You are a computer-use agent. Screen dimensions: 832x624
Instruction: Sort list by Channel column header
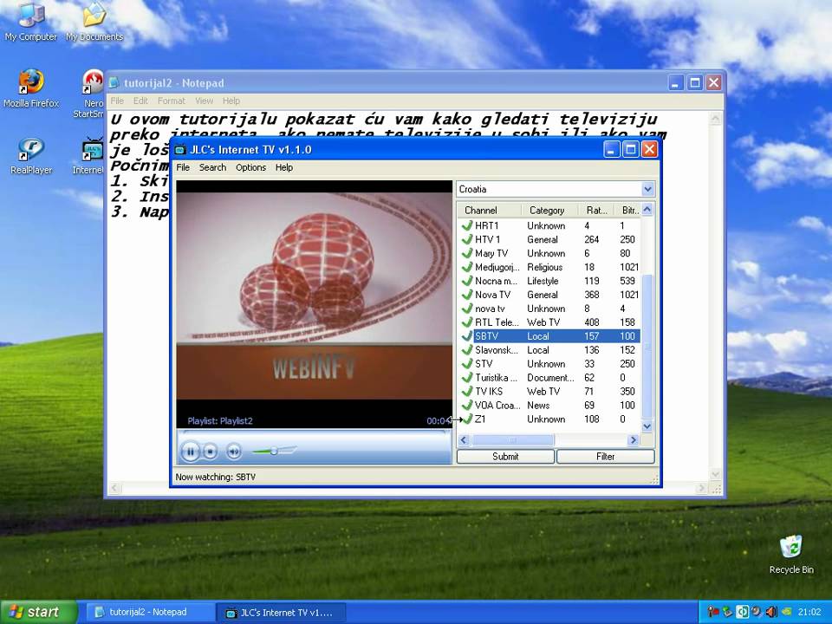tap(489, 210)
